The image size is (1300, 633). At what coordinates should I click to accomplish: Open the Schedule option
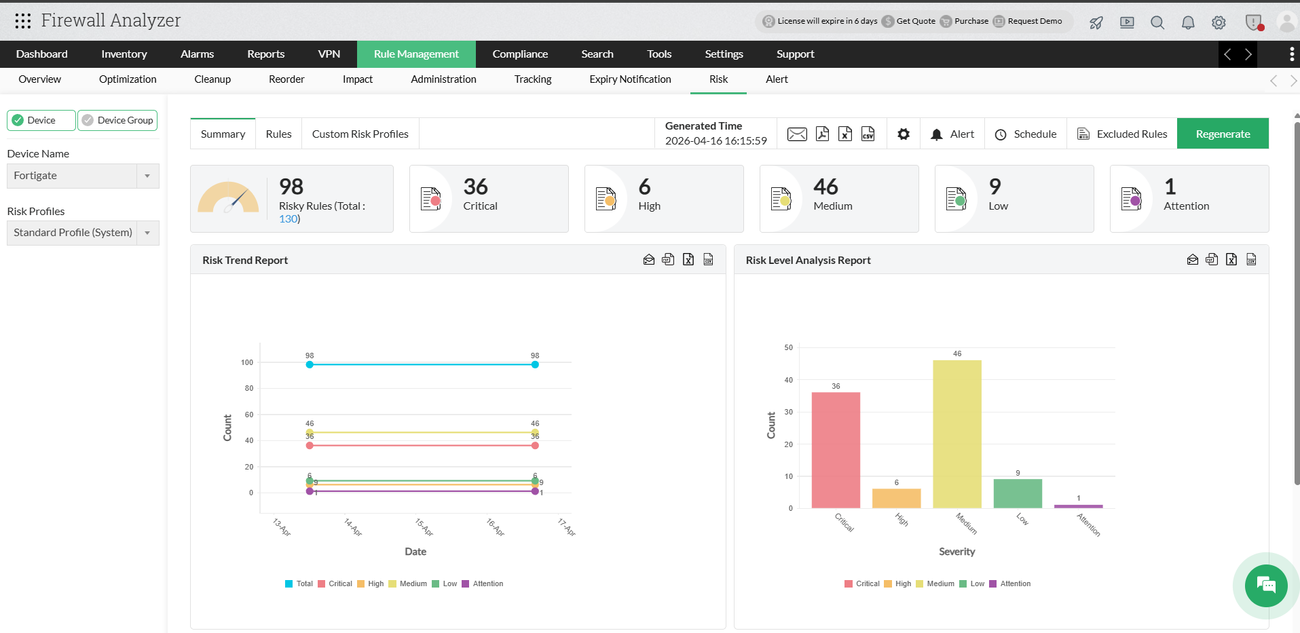point(1026,134)
